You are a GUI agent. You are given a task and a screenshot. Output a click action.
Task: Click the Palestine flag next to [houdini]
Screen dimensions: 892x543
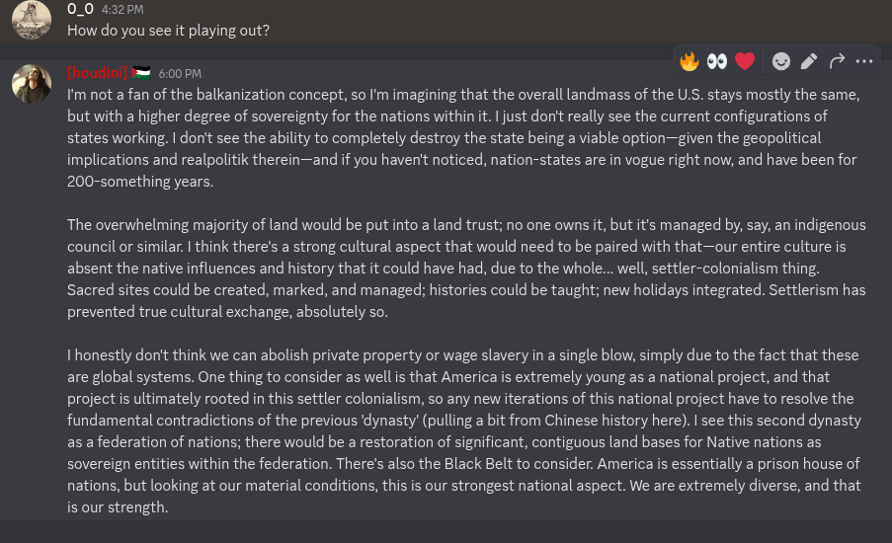pyautogui.click(x=142, y=73)
